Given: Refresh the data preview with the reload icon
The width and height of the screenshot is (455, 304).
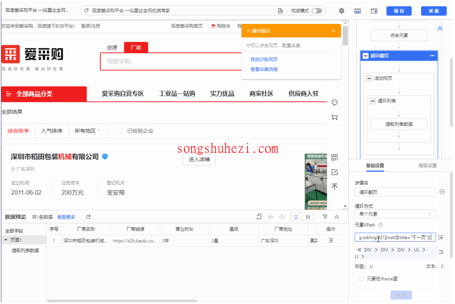Looking at the screenshot, I should [88, 217].
